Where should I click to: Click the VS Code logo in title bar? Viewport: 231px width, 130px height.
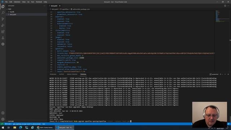[2, 2]
